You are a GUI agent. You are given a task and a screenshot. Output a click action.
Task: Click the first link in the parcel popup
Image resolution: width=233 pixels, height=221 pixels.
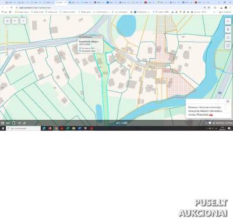pyautogui.click(x=88, y=48)
